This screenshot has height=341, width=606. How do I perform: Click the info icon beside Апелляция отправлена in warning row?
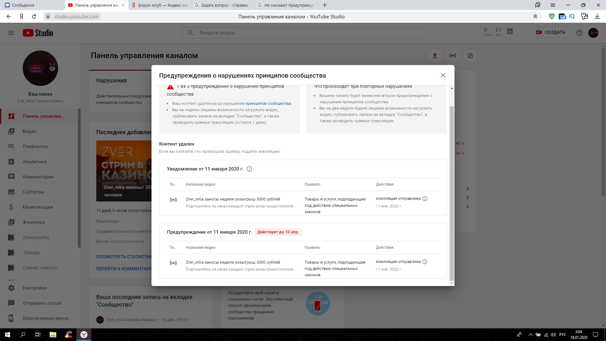(425, 262)
